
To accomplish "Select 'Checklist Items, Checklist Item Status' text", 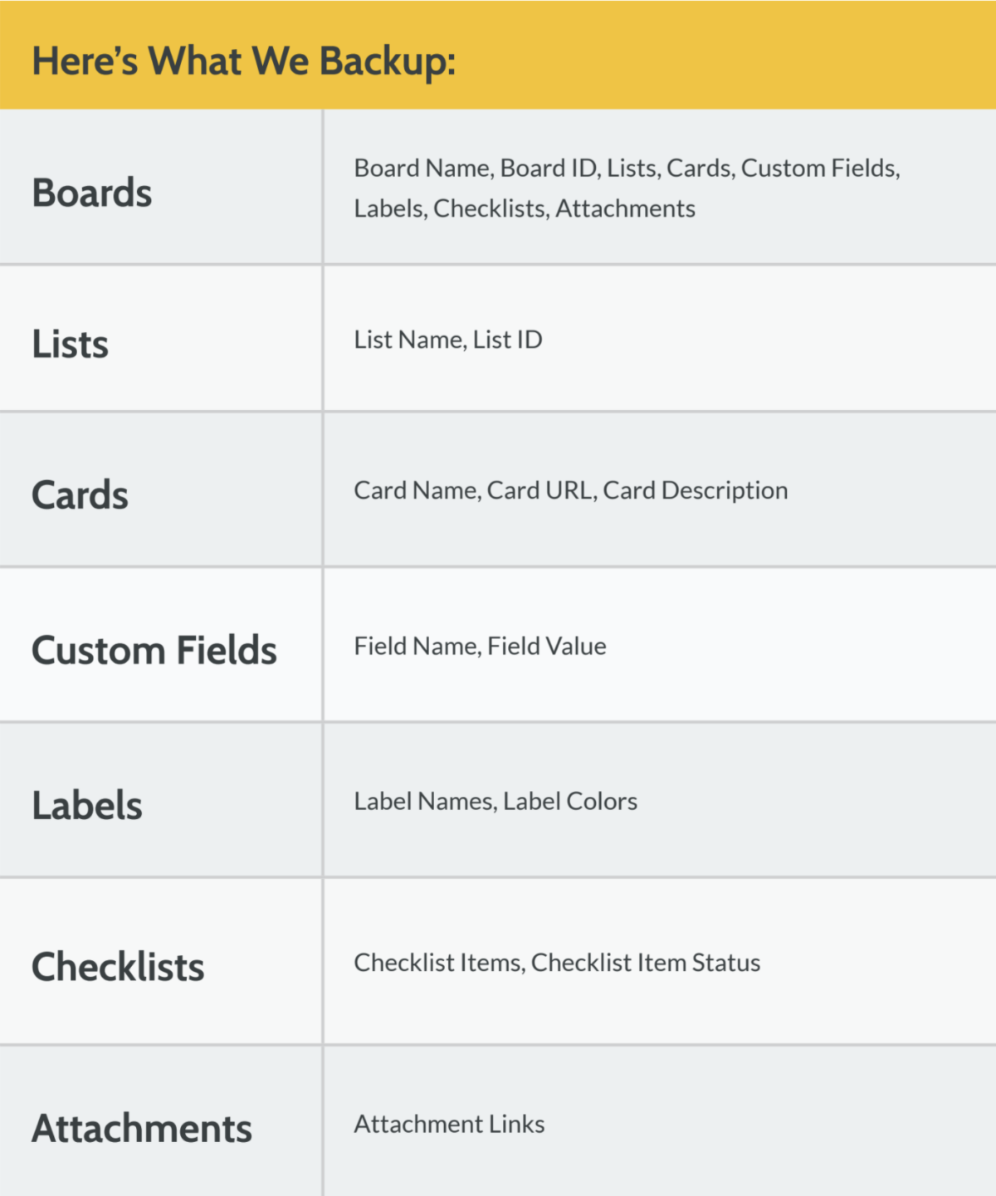I will [557, 963].
